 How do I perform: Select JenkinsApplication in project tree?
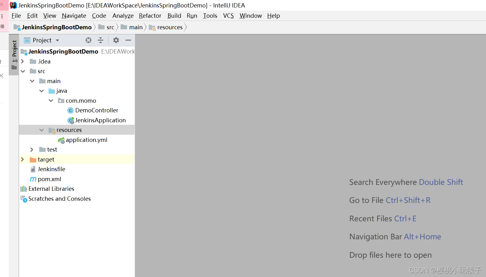click(x=100, y=120)
